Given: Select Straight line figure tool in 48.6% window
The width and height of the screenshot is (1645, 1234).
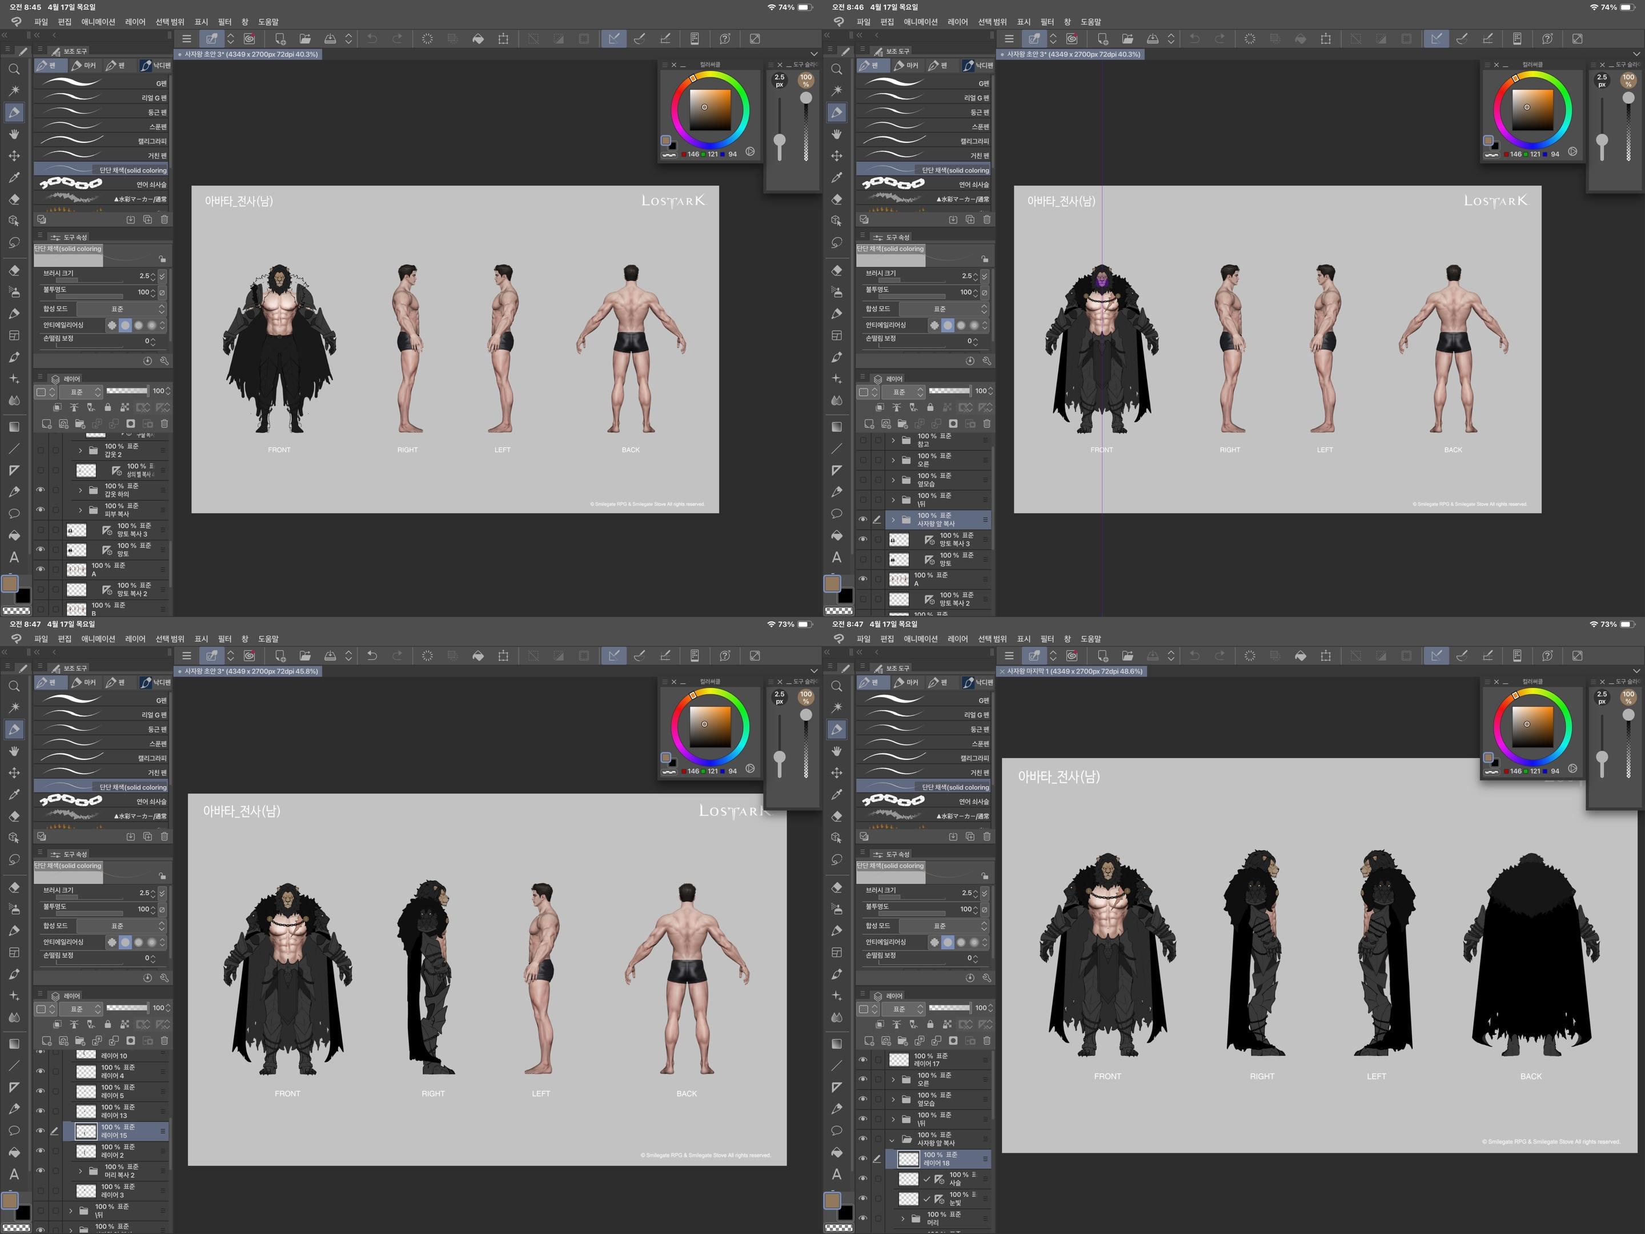Looking at the screenshot, I should pos(837,1065).
